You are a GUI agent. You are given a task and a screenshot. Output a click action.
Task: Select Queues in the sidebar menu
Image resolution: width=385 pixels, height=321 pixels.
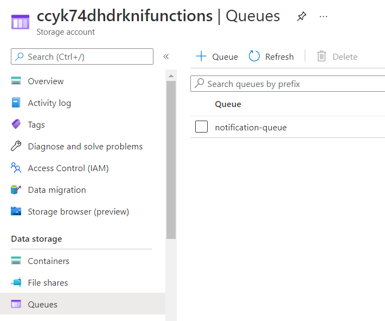pyautogui.click(x=42, y=305)
